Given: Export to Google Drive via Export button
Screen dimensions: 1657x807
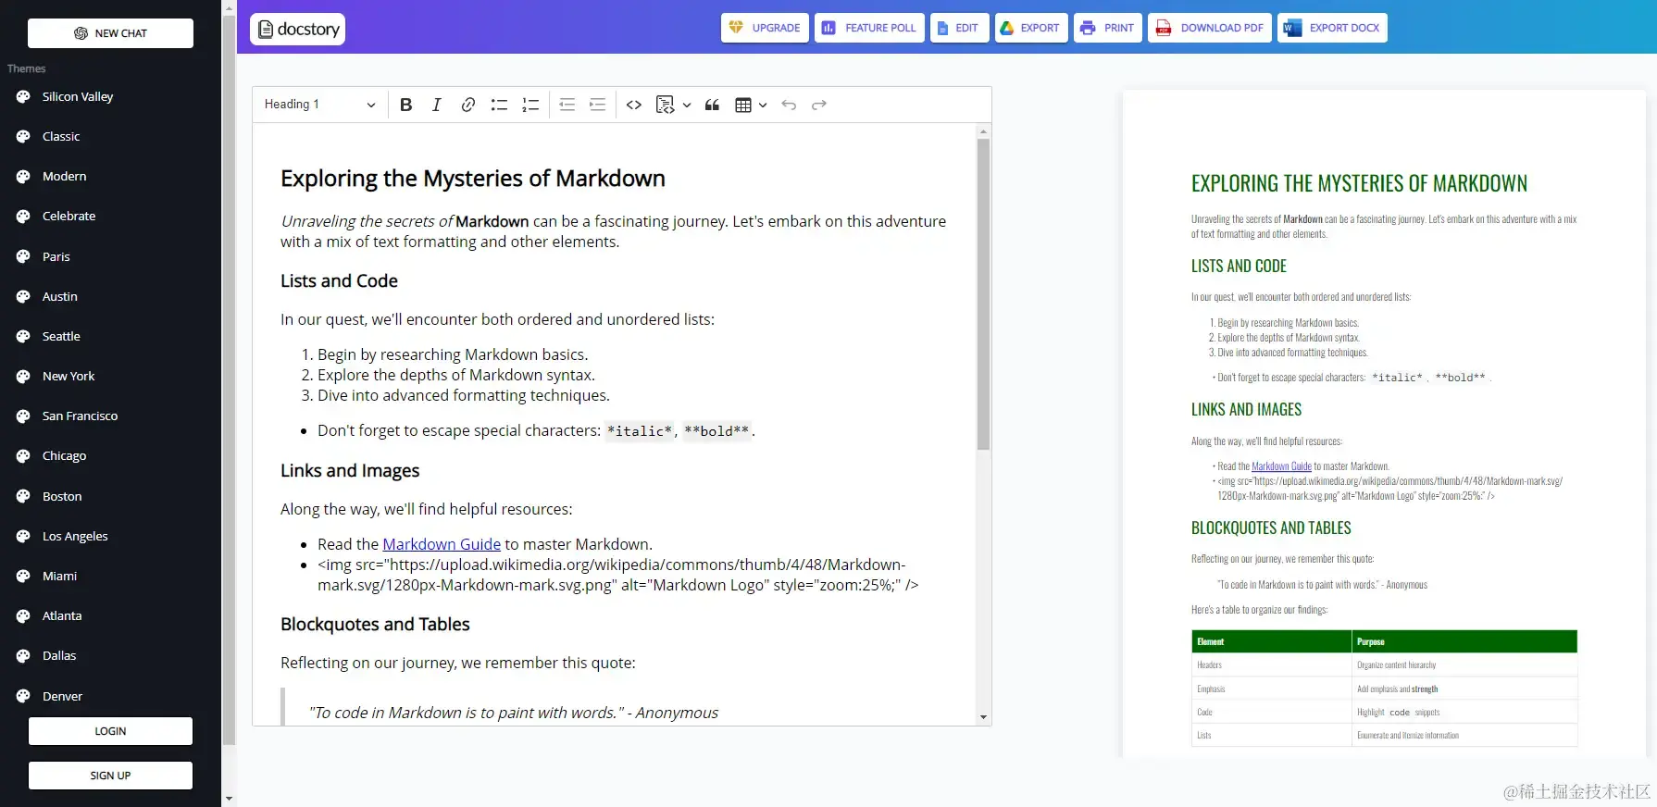Looking at the screenshot, I should tap(1031, 28).
